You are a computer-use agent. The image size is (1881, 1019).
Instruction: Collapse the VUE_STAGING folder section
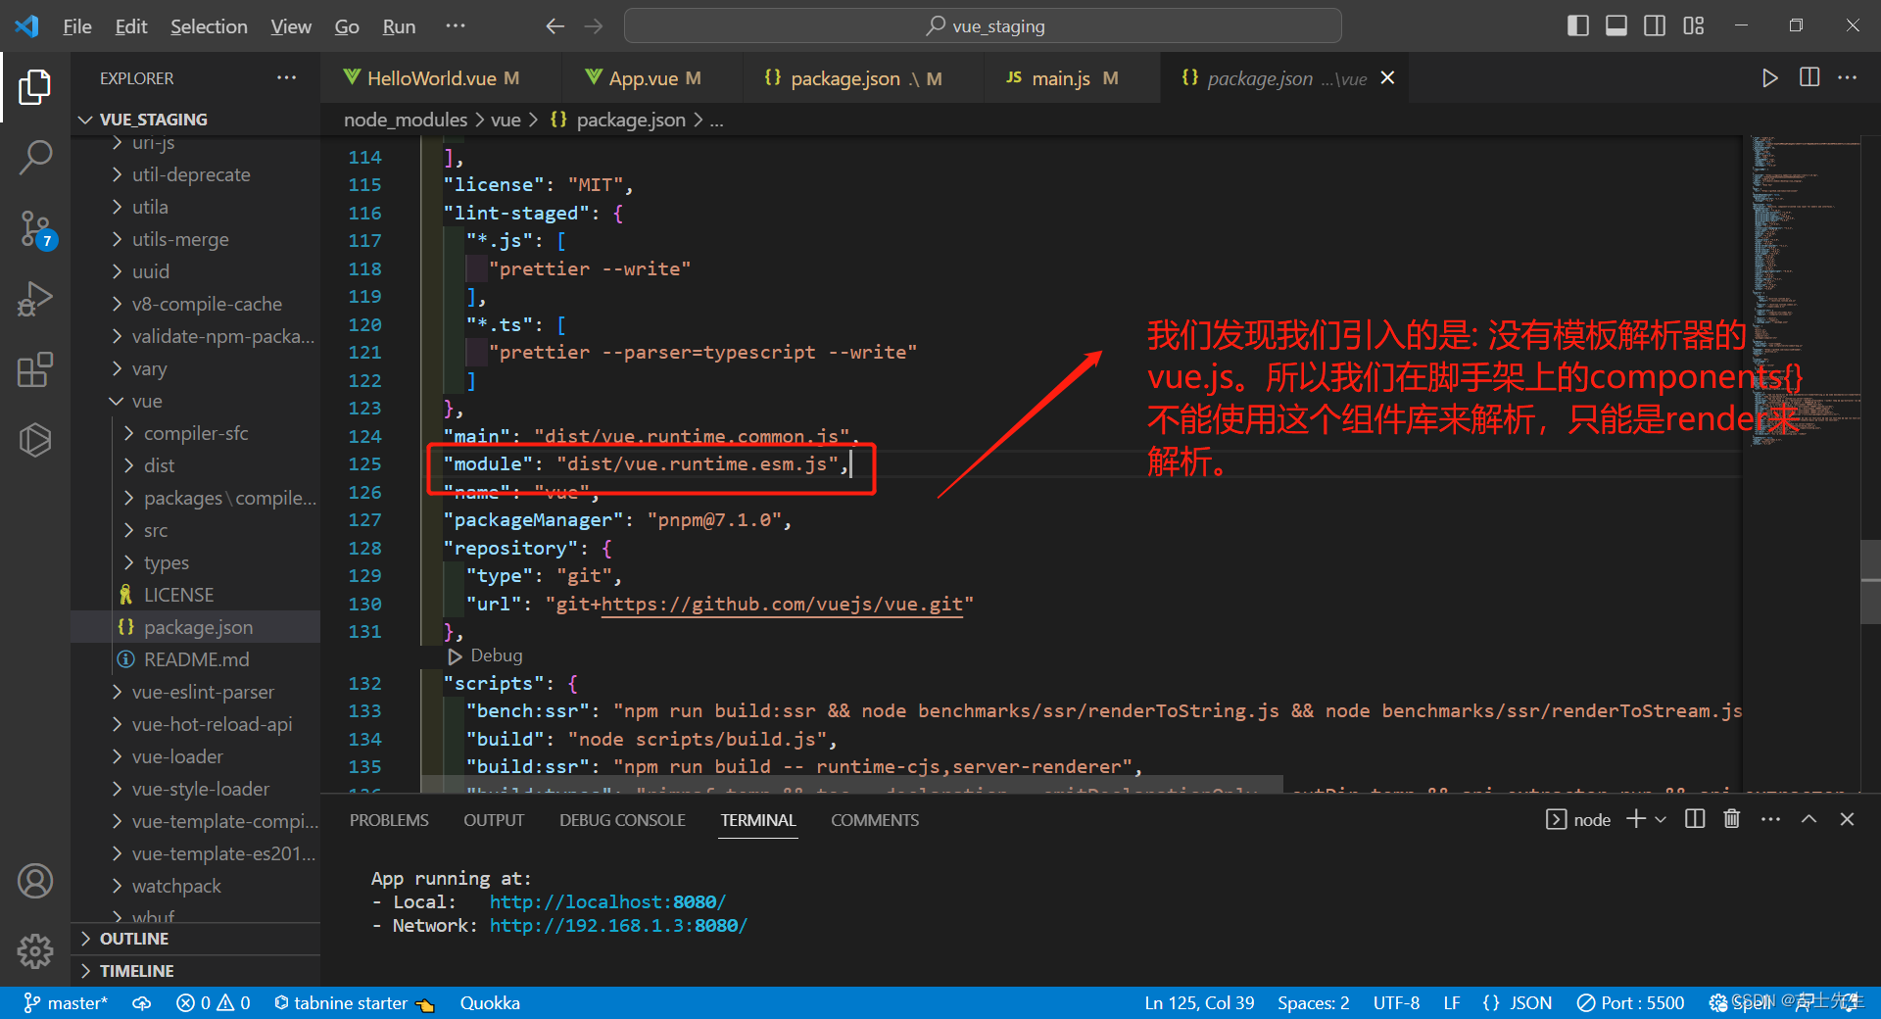196,120
